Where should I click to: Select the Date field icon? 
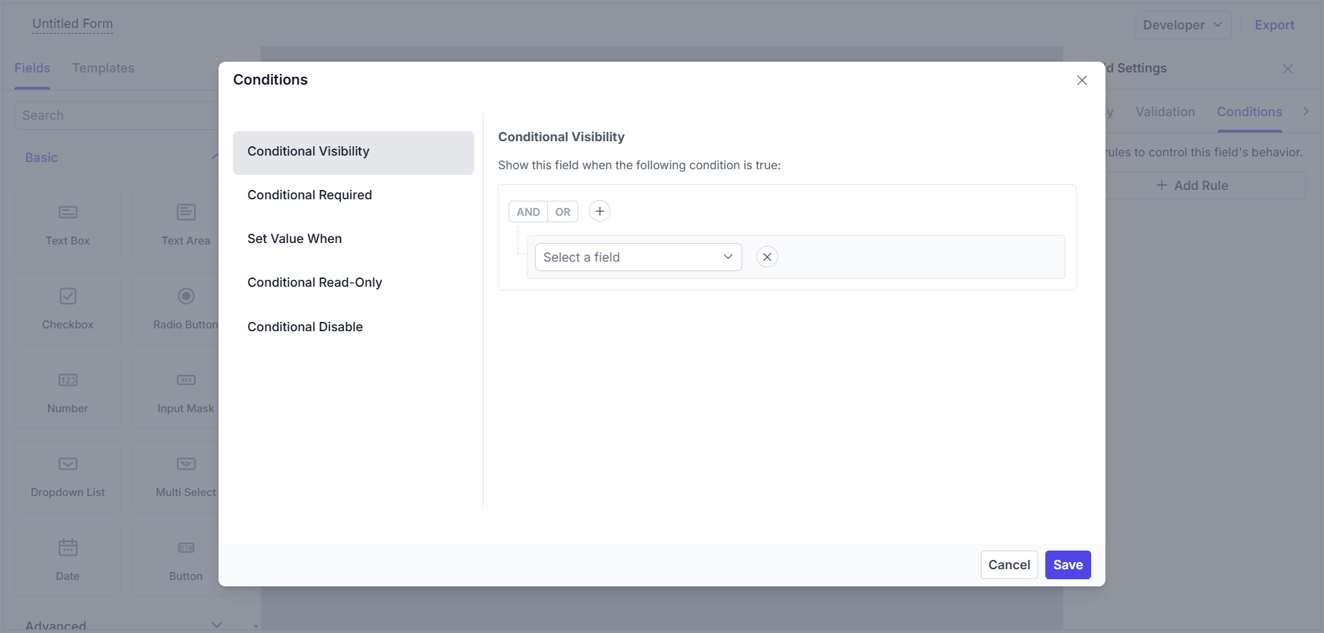pyautogui.click(x=68, y=548)
